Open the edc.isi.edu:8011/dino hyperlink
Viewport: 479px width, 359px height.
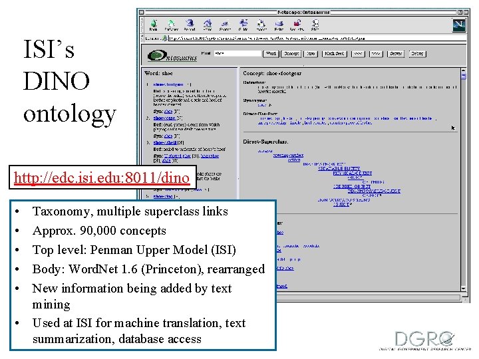tap(102, 178)
